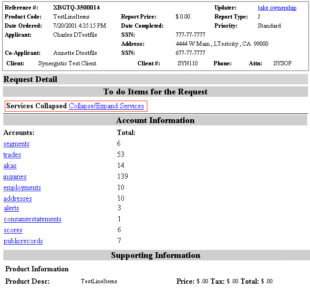Click the To do Items header bar
Image resolution: width=310 pixels, height=288 pixels.
[155, 91]
